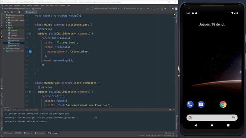
Task: Locate current file target icon in Project panel
Action: [12, 12]
